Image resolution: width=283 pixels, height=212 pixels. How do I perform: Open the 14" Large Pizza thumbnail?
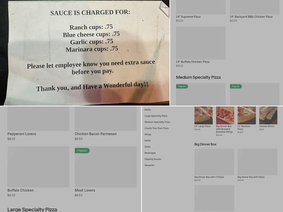coord(203,116)
